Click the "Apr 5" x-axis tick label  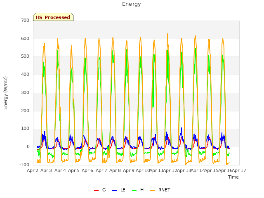pos(74,170)
